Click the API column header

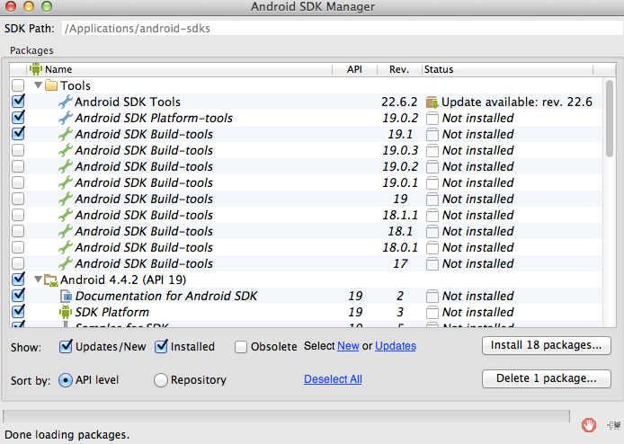tap(354, 69)
